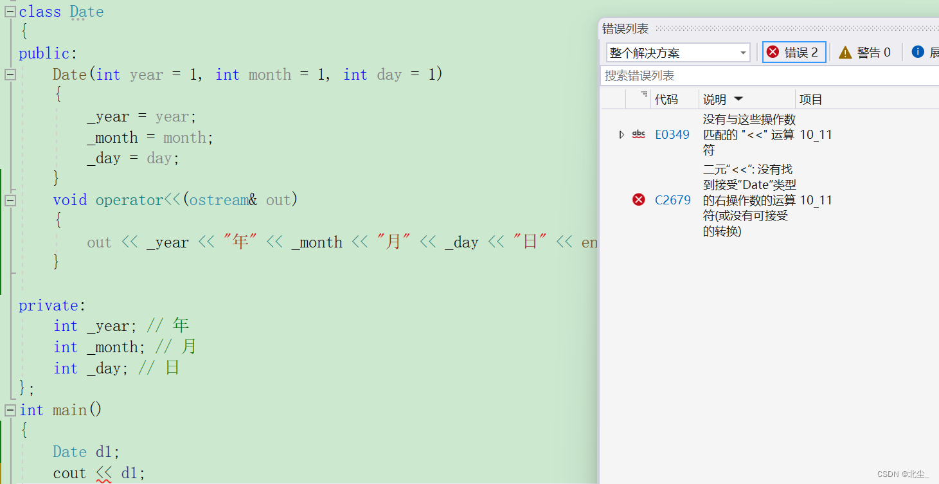The image size is (939, 484).
Task: Open the 整个解决方案 scope dropdown
Action: click(678, 53)
